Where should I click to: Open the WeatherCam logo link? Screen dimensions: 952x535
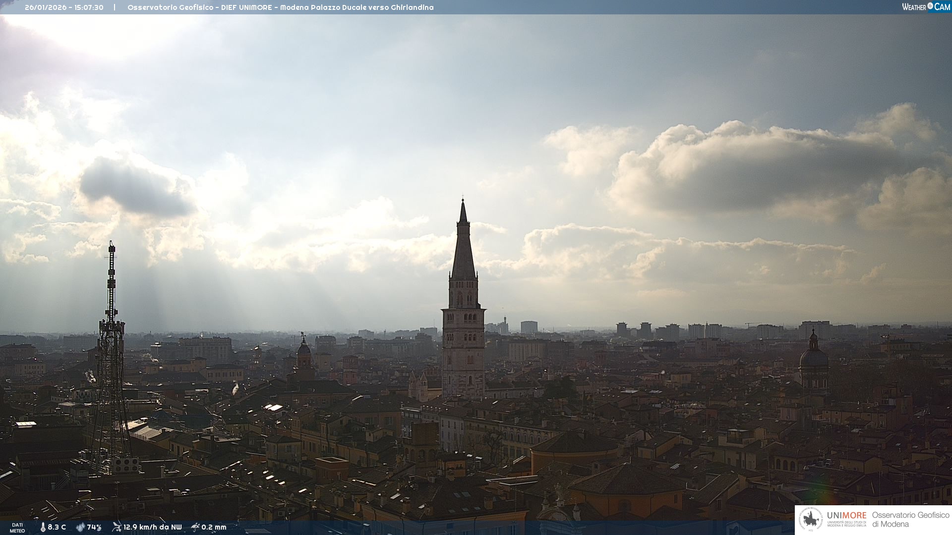(x=926, y=7)
